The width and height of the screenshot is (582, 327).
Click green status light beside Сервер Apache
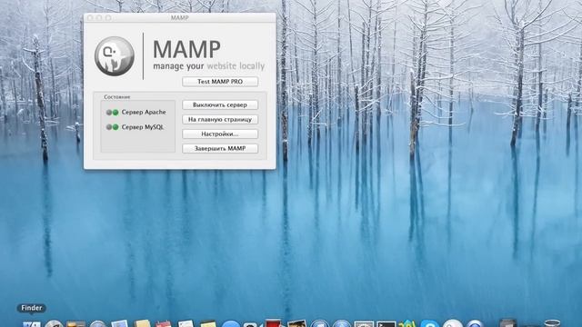point(115,113)
